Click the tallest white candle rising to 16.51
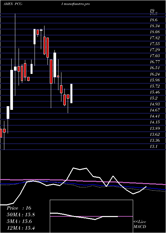The width and height of the screenshot is (166, 233). pyautogui.click(x=12, y=90)
